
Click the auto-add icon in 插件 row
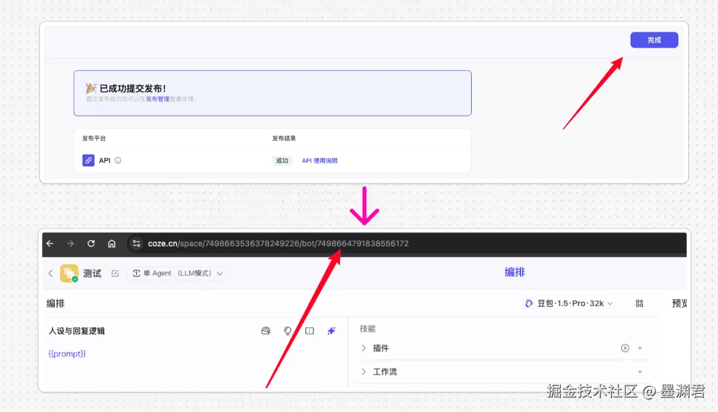pyautogui.click(x=625, y=349)
